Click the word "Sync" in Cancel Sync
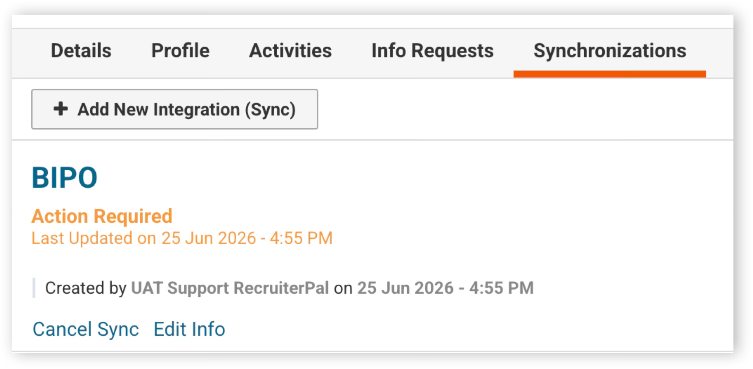The image size is (753, 369). coord(118,330)
